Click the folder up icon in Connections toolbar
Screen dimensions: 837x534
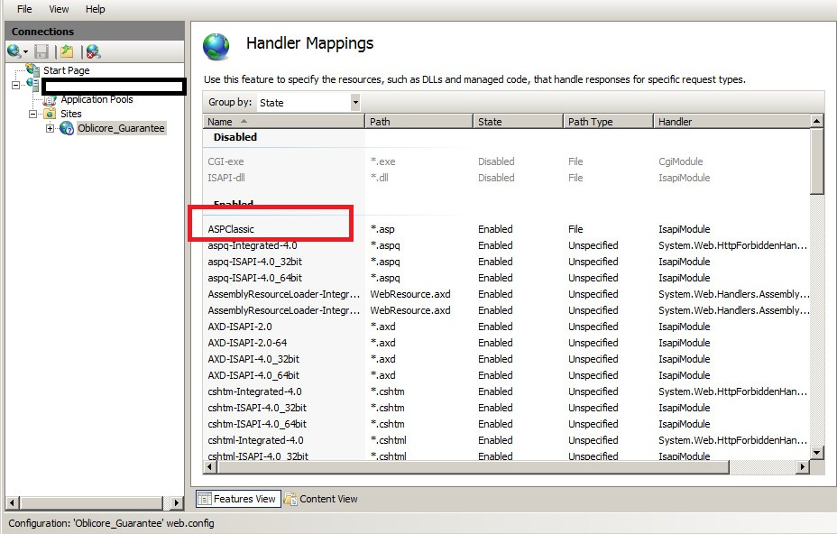click(67, 51)
